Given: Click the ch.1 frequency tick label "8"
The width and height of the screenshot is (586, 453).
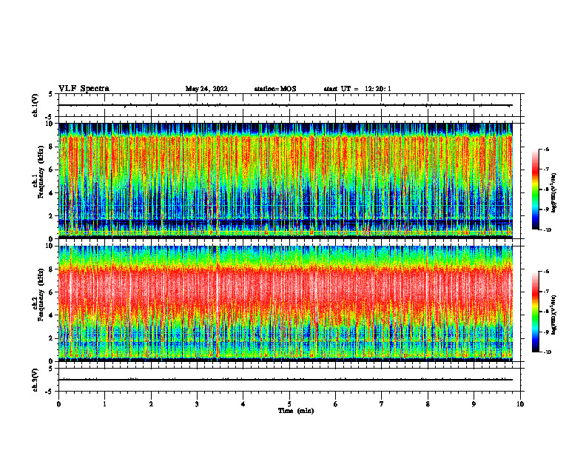Looking at the screenshot, I should pos(51,147).
